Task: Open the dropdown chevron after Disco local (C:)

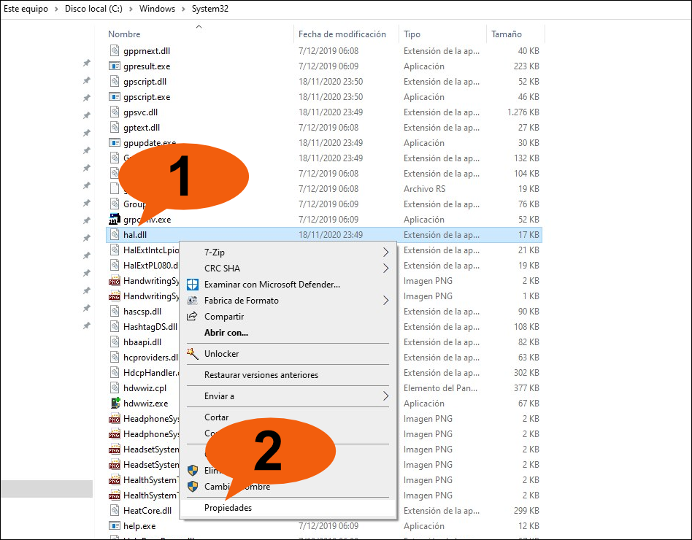Action: pos(131,9)
